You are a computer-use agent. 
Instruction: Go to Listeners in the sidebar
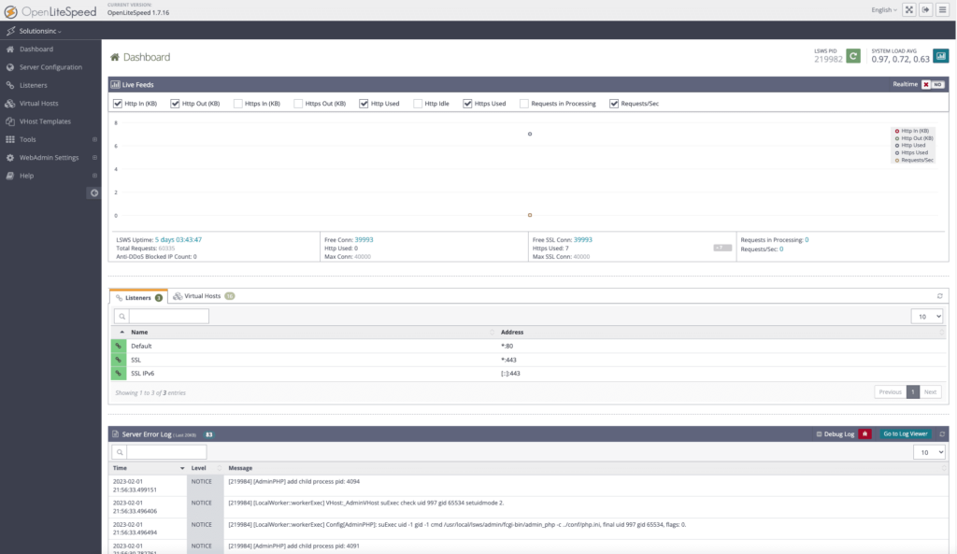coord(33,85)
